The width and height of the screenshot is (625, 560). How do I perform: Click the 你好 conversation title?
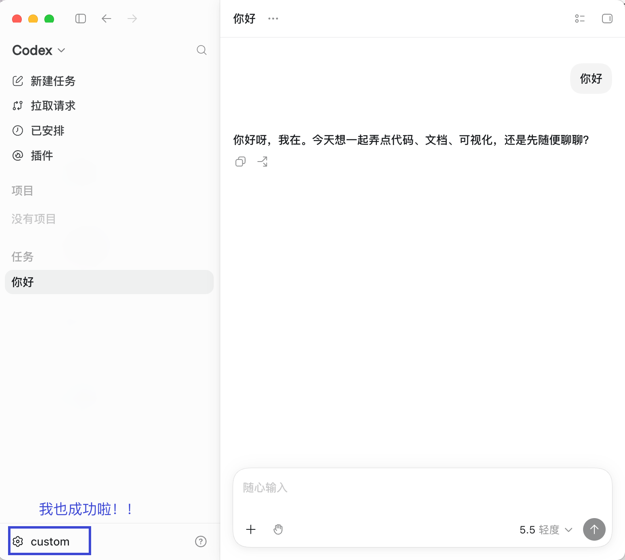point(244,19)
